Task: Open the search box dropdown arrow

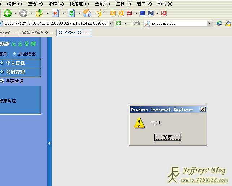Action: (x=210, y=23)
